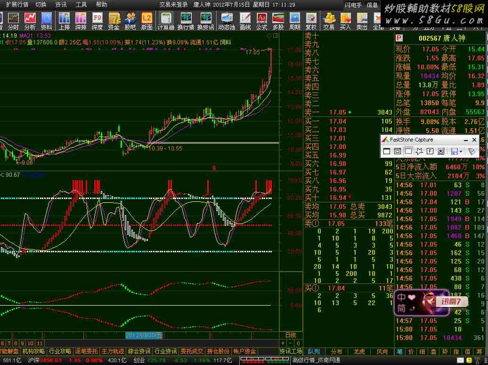Toggle 复权 price adjustment mode
The height and width of the screenshot is (365, 488).
tap(311, 21)
